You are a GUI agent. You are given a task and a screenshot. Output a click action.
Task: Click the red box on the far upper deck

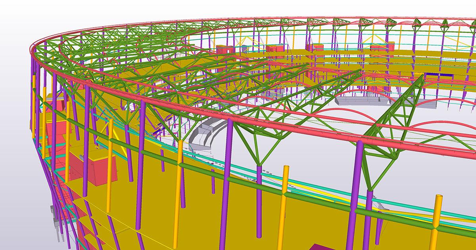[x=225, y=51]
